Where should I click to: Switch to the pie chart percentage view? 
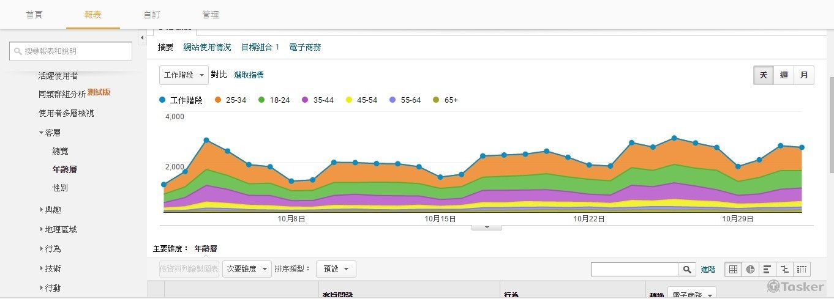750,269
